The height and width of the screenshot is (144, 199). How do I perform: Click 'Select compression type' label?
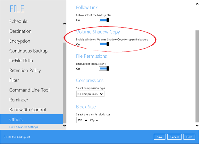click(x=90, y=88)
